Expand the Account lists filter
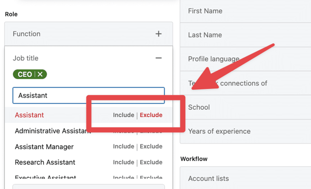This screenshot has width=311, height=189. (x=245, y=178)
